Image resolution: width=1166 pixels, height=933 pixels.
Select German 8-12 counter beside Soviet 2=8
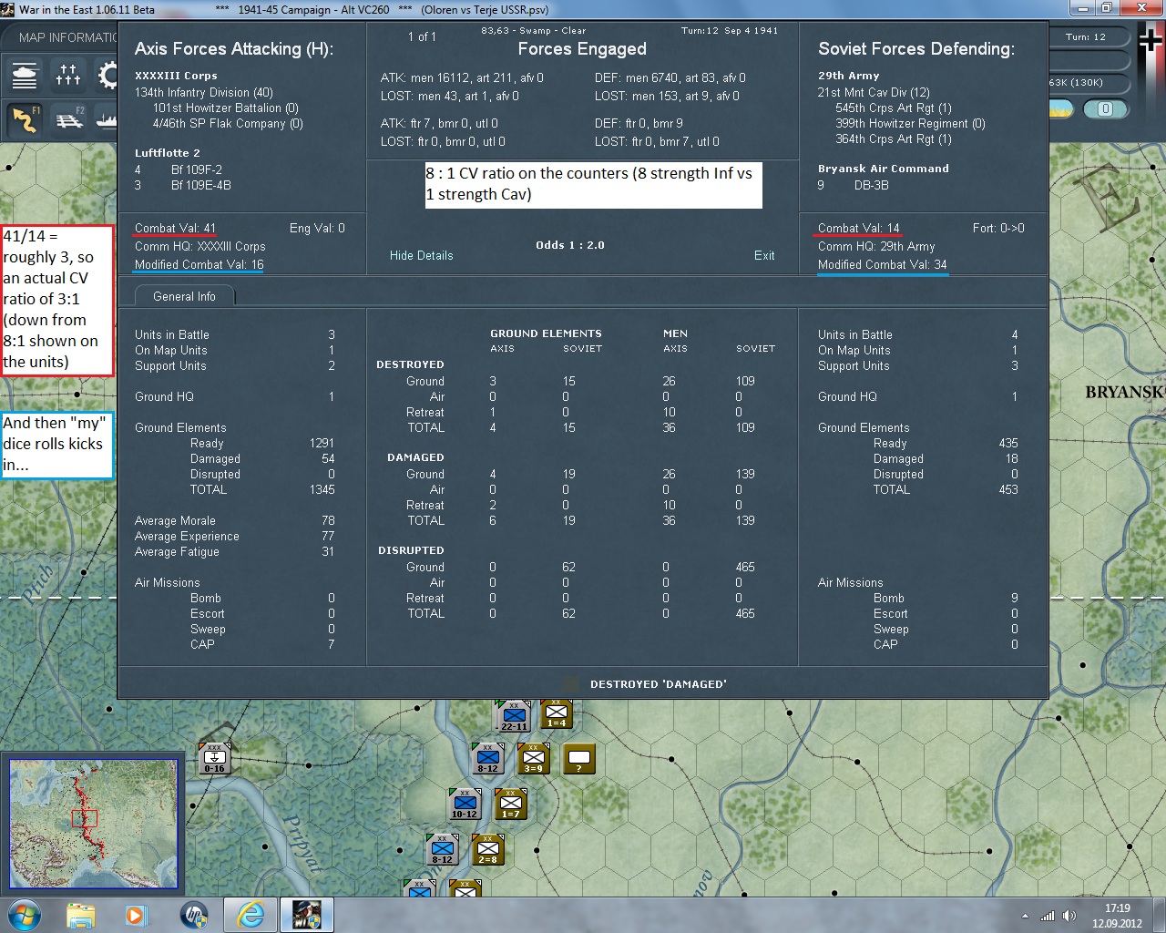(x=443, y=849)
